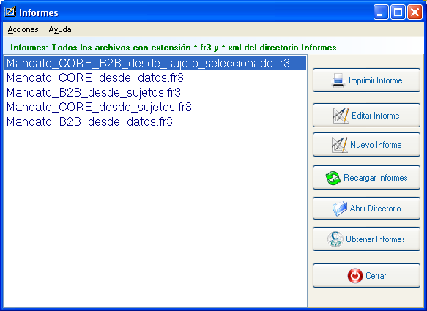Maximize the Informes window
Screen dimensions: 427x311
tap(398, 12)
